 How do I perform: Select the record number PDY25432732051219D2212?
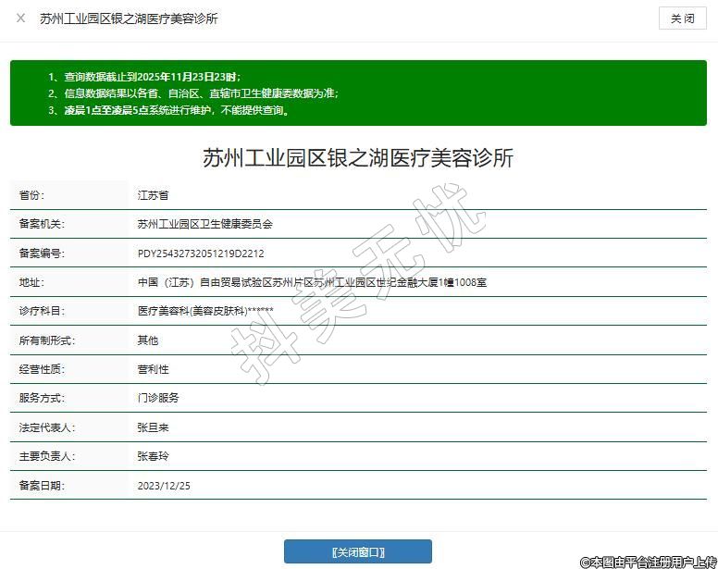point(201,254)
